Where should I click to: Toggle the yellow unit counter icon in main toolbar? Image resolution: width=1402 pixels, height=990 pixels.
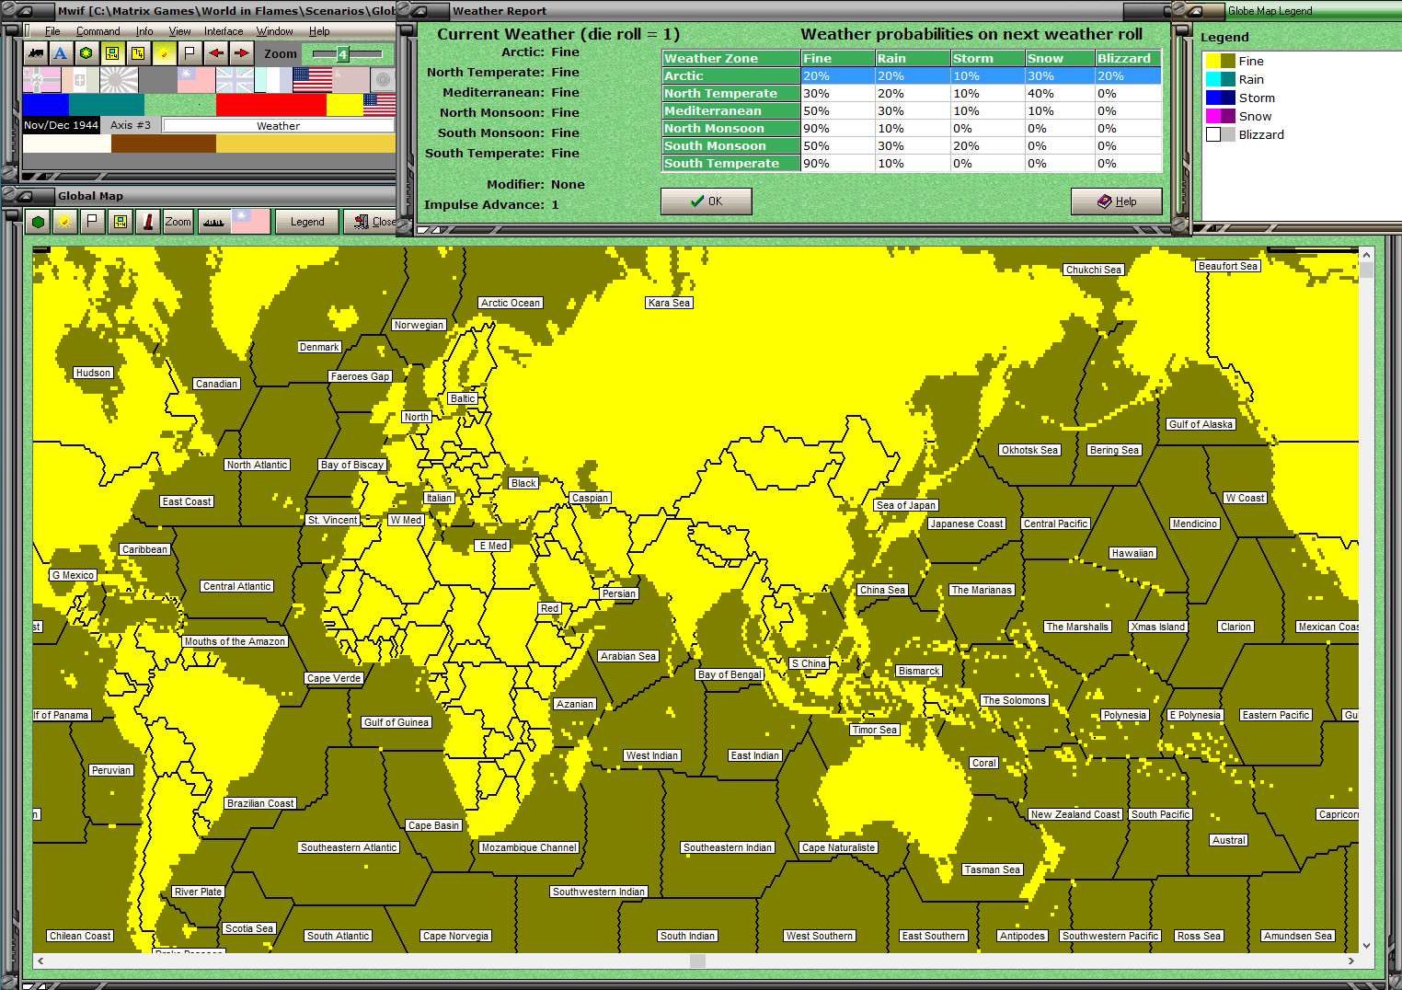(112, 53)
